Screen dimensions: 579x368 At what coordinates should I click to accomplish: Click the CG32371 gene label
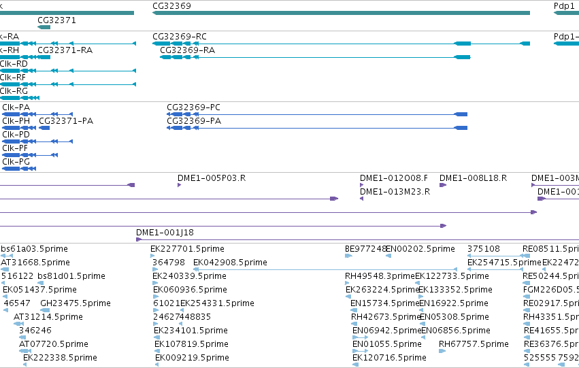pos(57,20)
